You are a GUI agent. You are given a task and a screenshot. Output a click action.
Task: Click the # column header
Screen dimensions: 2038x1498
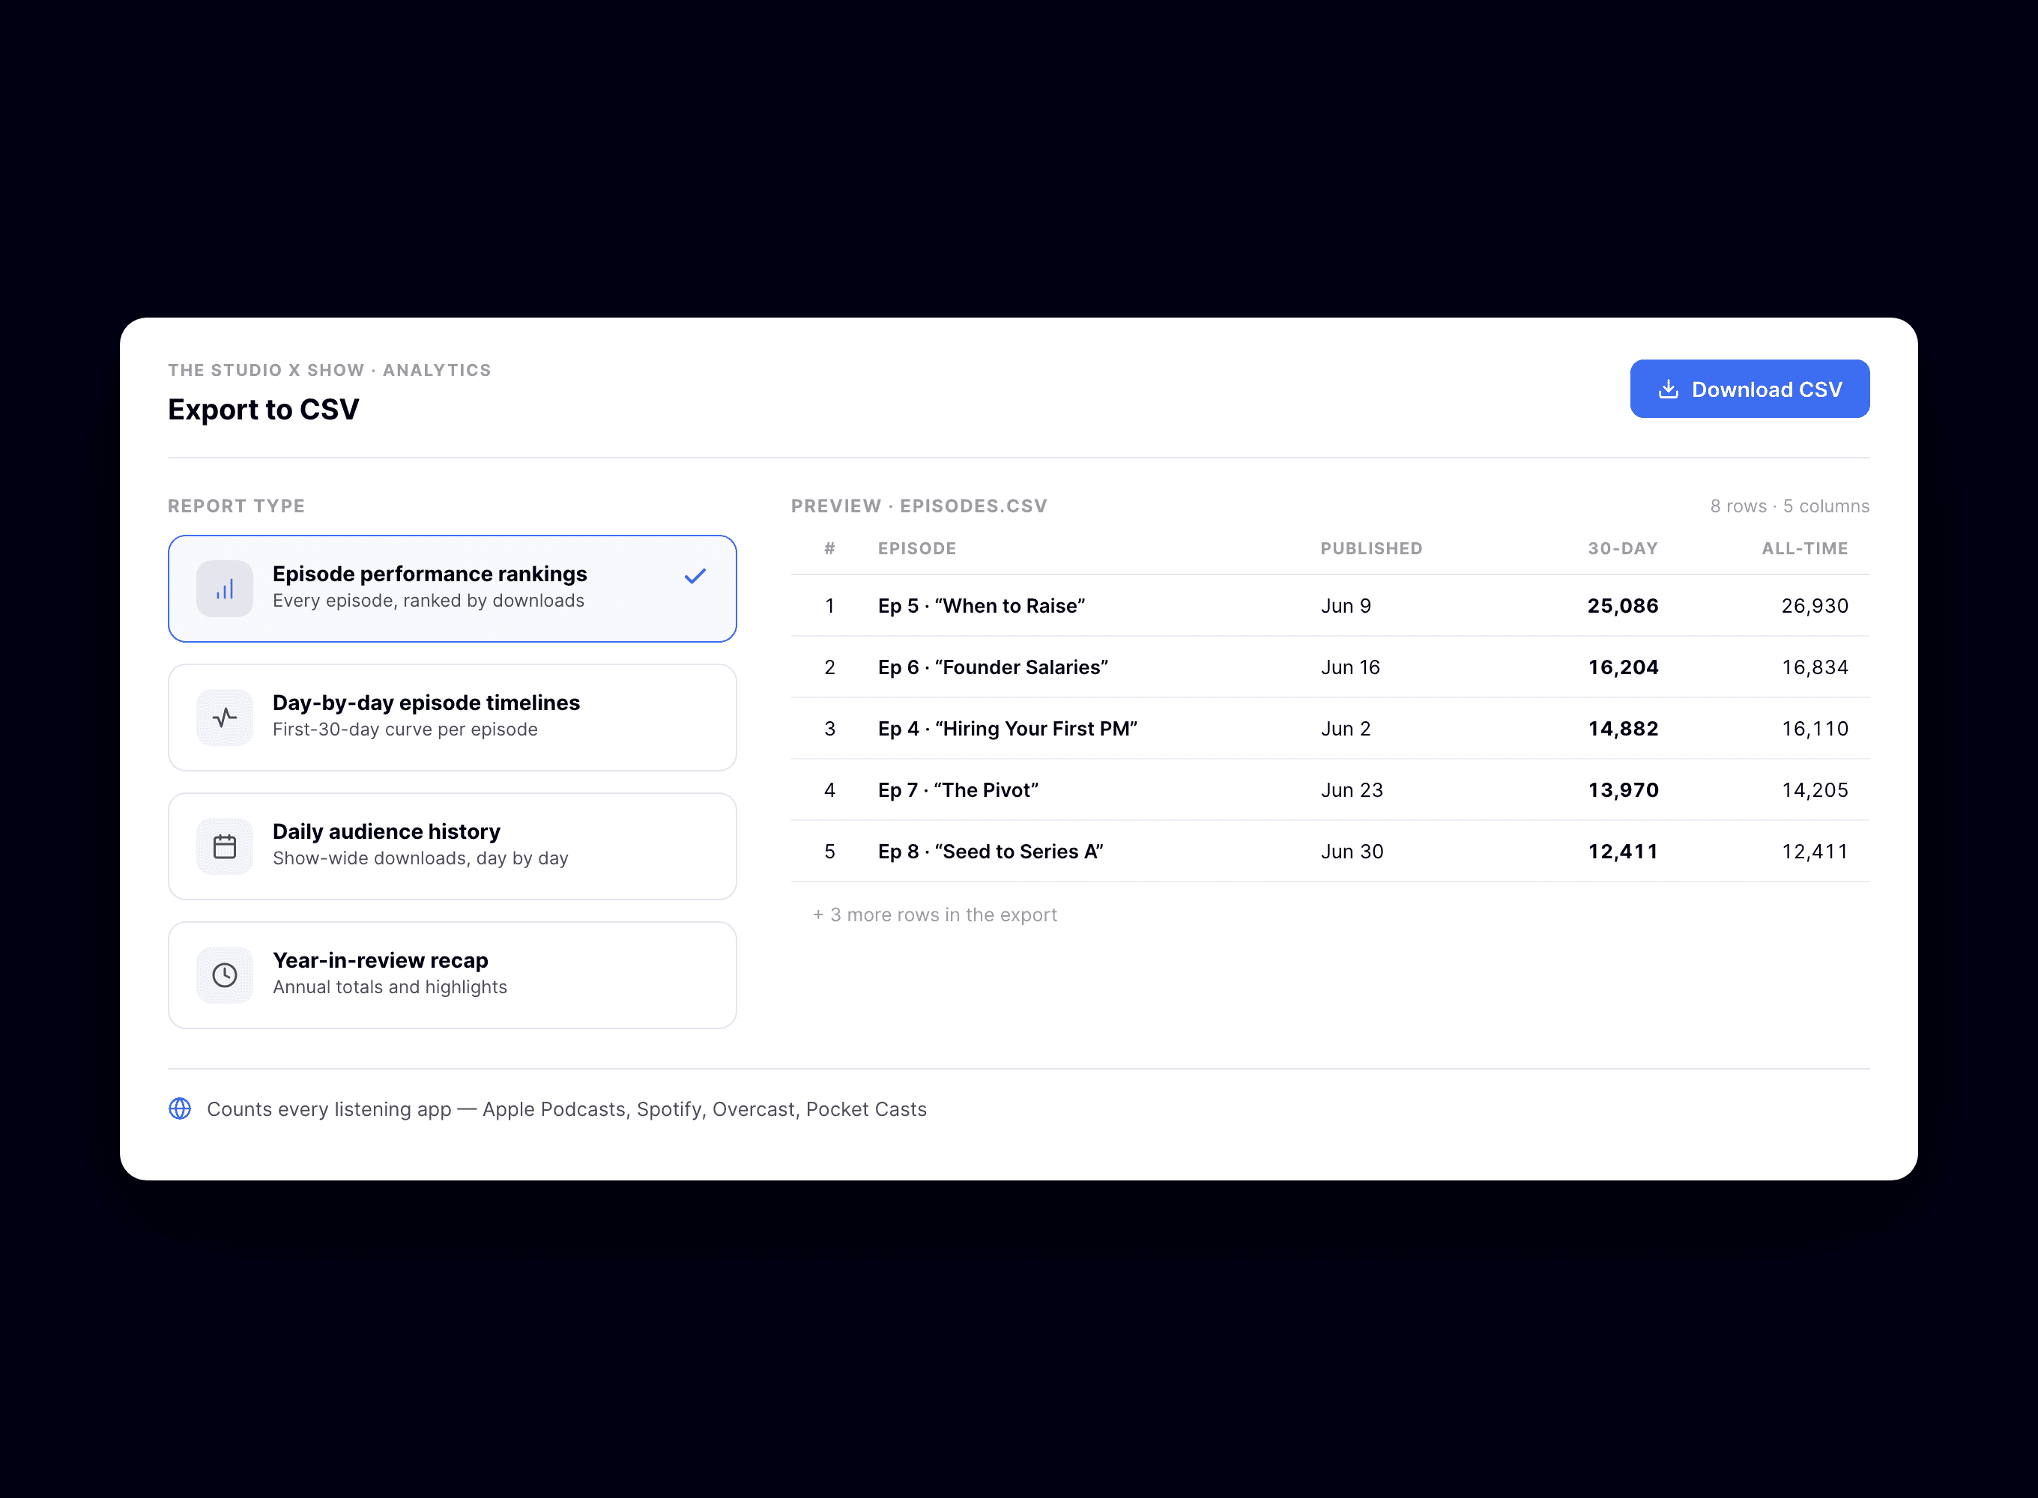829,548
